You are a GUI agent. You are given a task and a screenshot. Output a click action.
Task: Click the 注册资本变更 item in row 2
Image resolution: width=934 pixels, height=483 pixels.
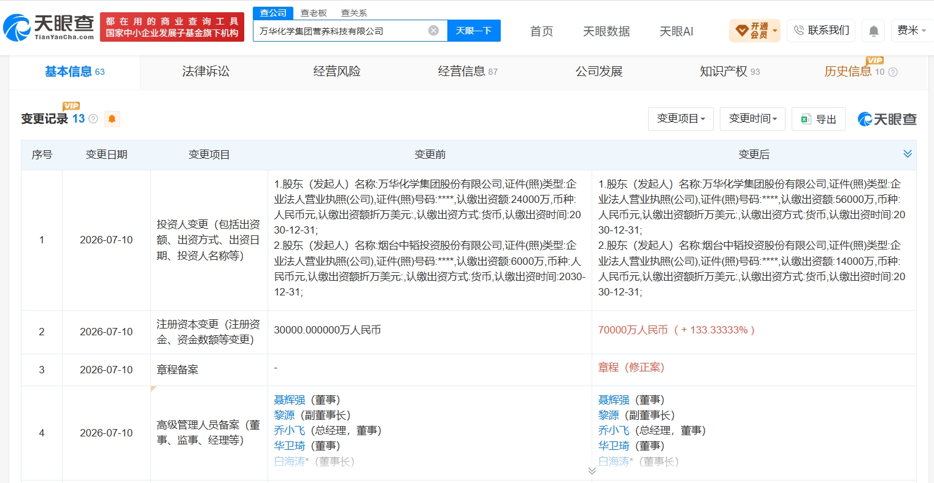coord(209,332)
